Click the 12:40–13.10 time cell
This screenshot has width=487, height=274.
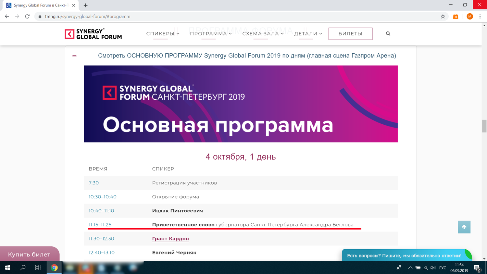point(102,253)
